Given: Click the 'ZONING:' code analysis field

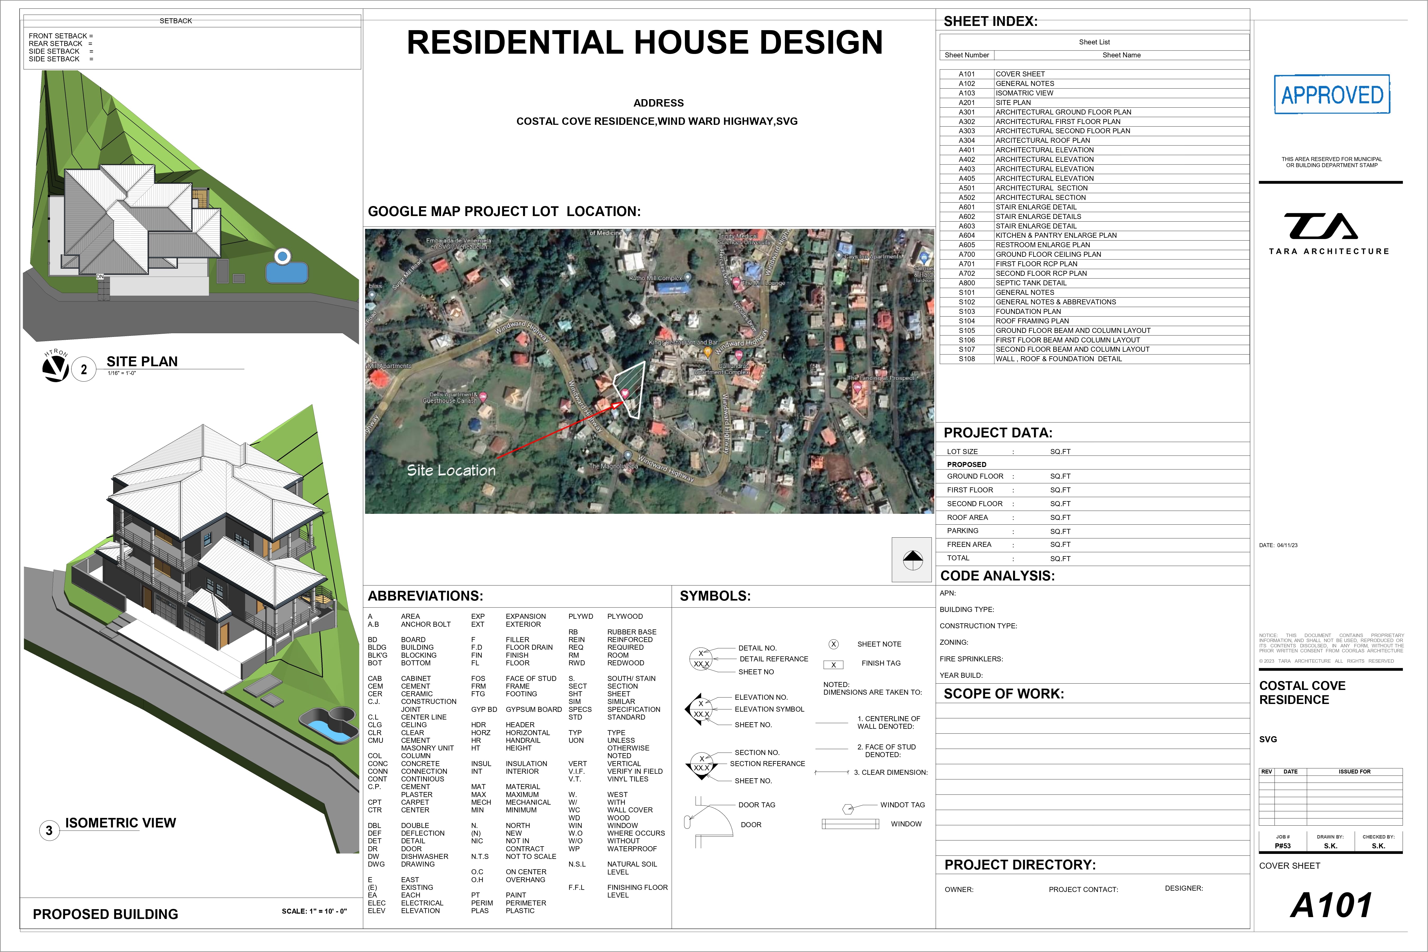Looking at the screenshot, I should tap(954, 642).
